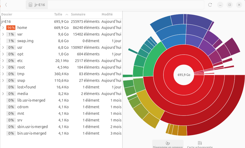Select the jr-E16 root row
The width and height of the screenshot is (245, 148).
(61, 21)
